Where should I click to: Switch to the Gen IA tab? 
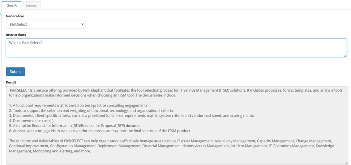pyautogui.click(x=12, y=5)
